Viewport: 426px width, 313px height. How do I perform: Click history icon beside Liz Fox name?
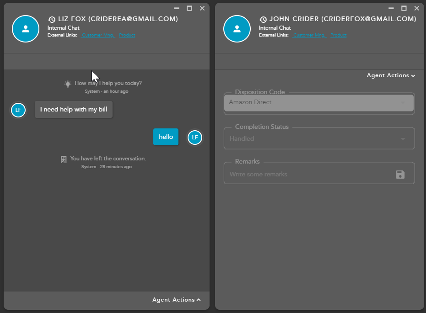pos(52,20)
